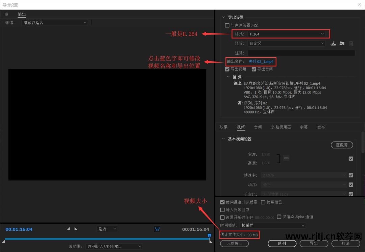Click the blue playhead on preview timeline

click(x=209, y=236)
